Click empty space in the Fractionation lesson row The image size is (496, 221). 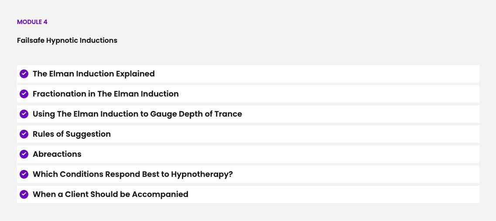327,94
